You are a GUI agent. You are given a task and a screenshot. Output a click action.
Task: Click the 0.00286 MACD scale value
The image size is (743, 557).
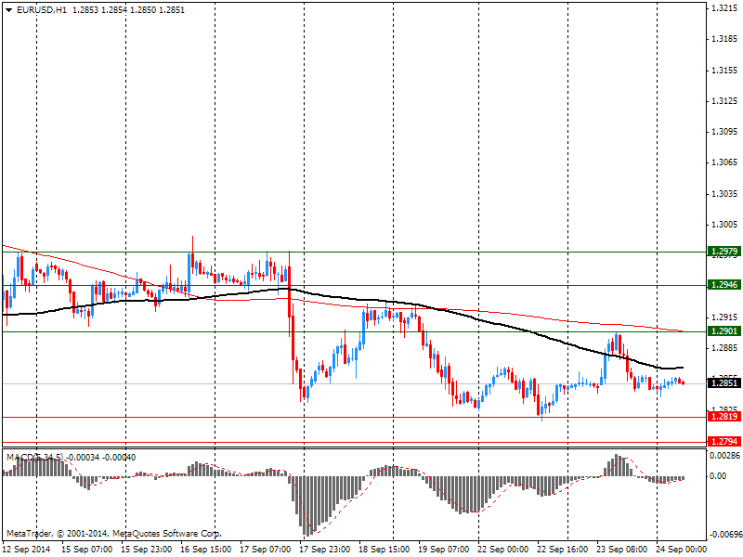point(724,456)
